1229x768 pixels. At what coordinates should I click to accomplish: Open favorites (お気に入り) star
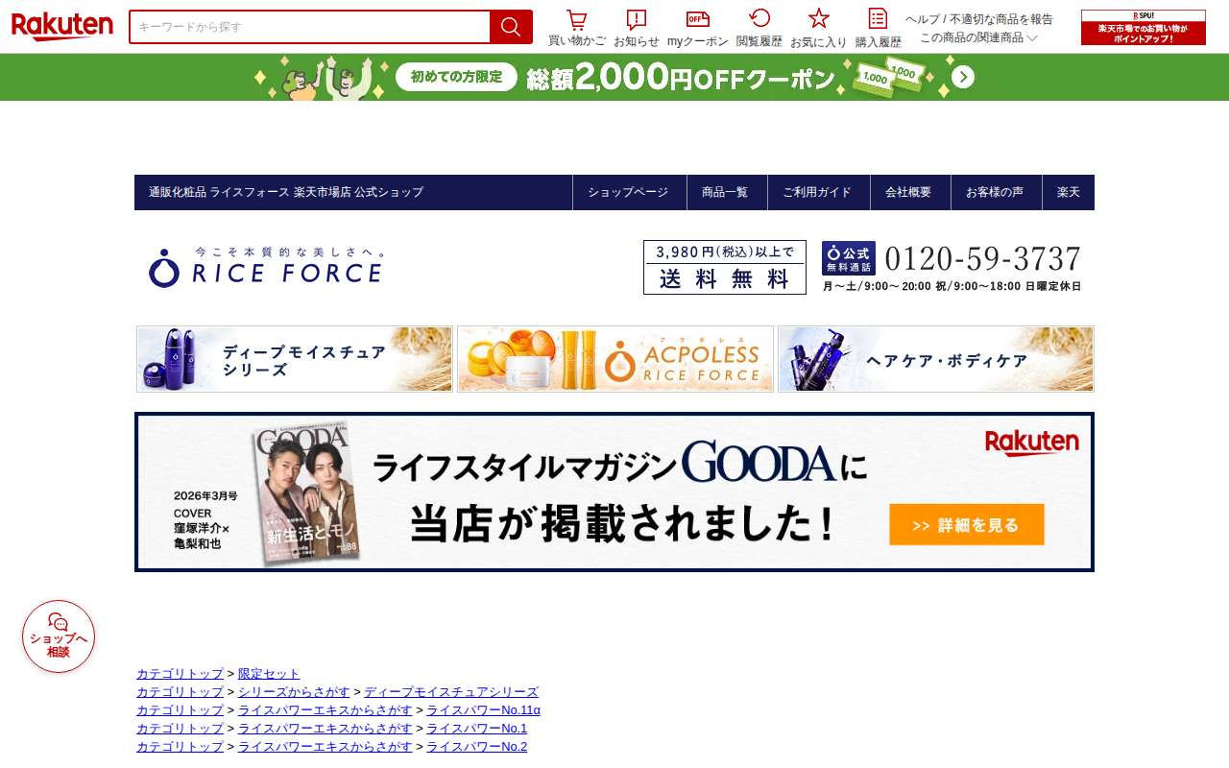click(x=819, y=28)
